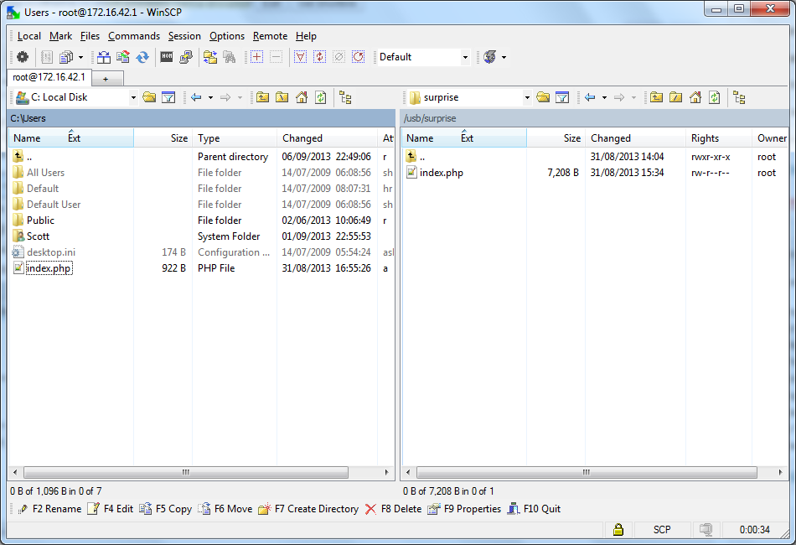Select remote index.php of 7,208 B
This screenshot has height=545, width=796.
click(x=441, y=173)
